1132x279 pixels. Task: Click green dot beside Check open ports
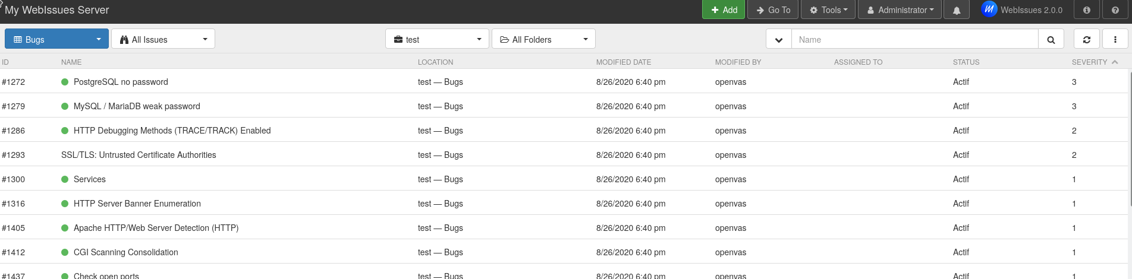[65, 276]
